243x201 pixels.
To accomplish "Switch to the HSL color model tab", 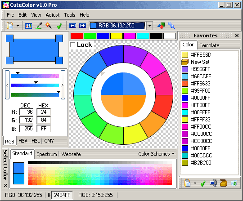I will click(x=36, y=141).
